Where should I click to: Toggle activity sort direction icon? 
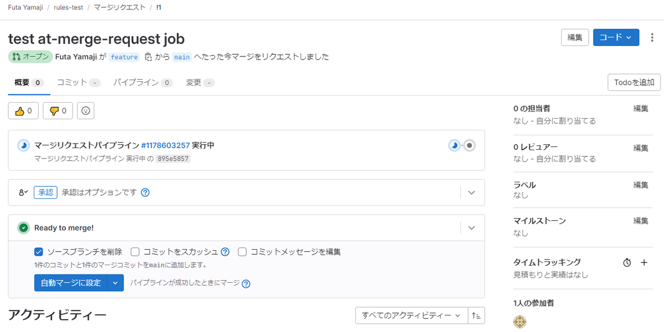tap(476, 316)
